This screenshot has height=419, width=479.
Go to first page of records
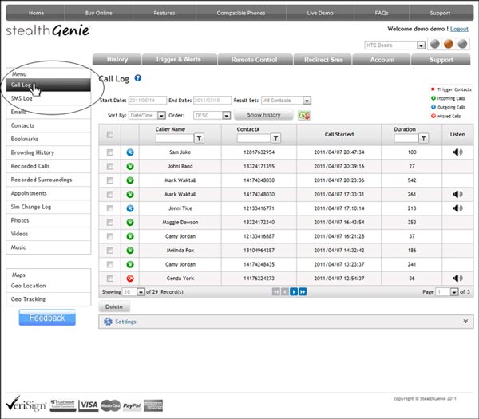click(x=276, y=291)
